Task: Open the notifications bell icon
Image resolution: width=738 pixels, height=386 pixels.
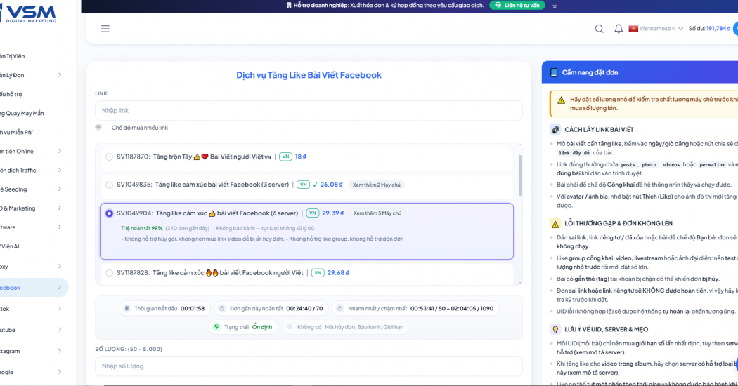Action: (619, 29)
